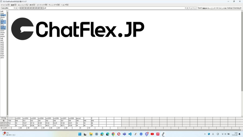
Task: Open the Settings gear icon on the taskbar
Action: 97,134
